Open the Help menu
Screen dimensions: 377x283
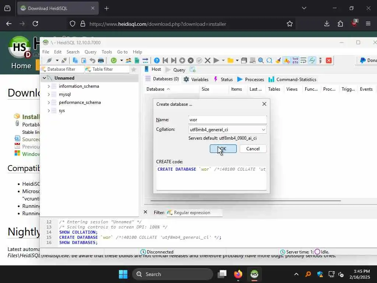138,52
